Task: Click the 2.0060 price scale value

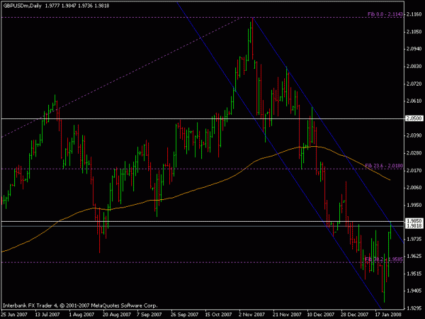Action: click(414, 188)
